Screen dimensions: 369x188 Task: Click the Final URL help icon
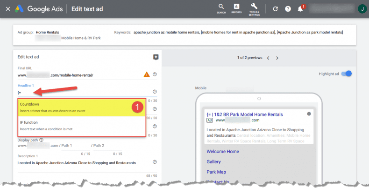(x=155, y=74)
